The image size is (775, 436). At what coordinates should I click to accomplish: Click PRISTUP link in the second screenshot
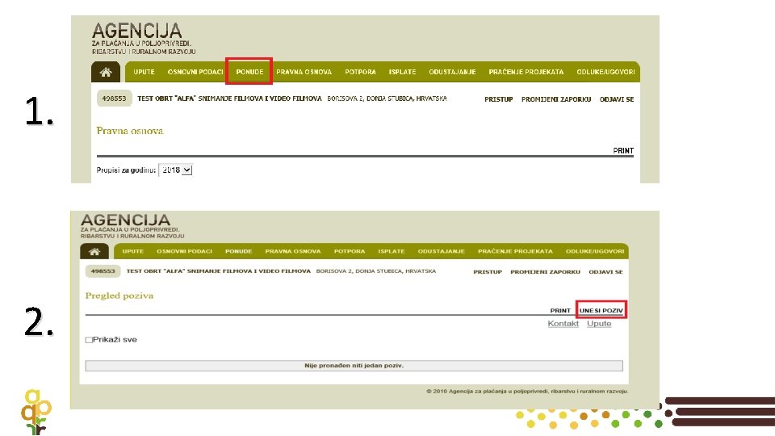(488, 272)
